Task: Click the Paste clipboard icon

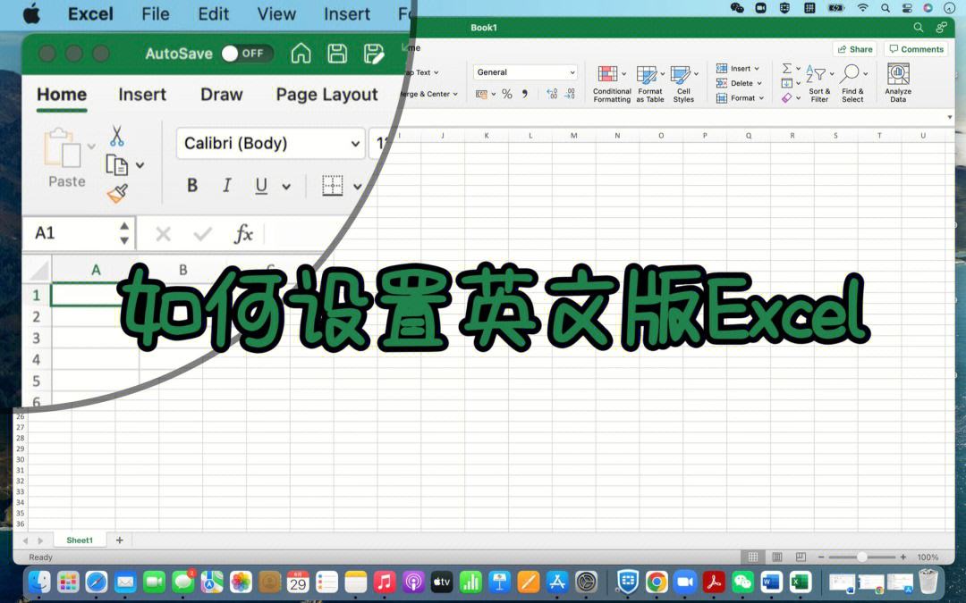Action: 63,147
